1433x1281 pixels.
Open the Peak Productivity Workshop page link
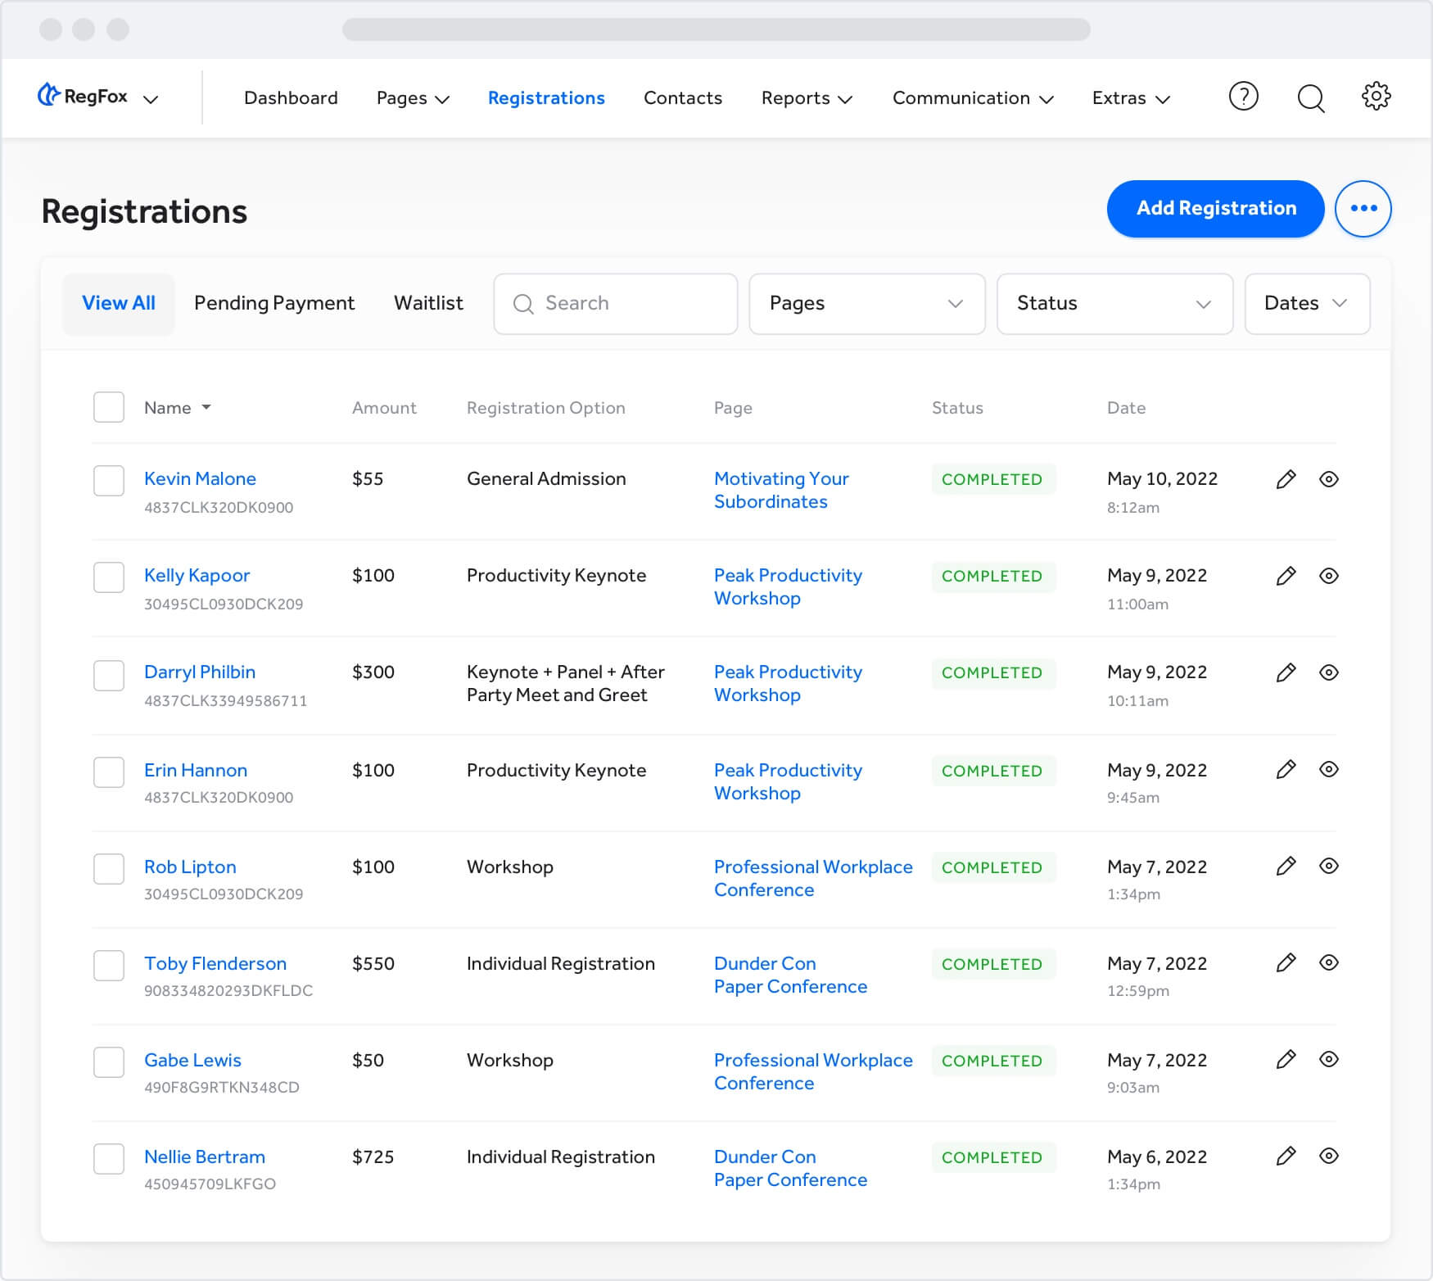pyautogui.click(x=787, y=586)
